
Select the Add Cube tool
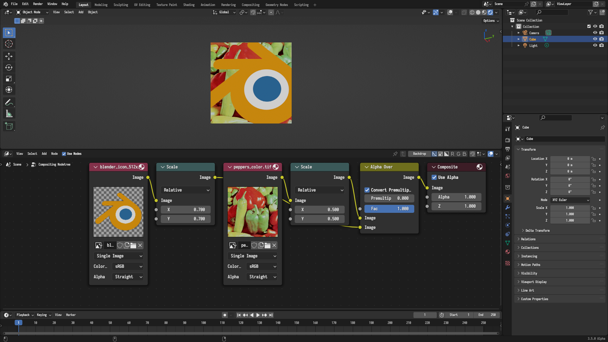[9, 126]
